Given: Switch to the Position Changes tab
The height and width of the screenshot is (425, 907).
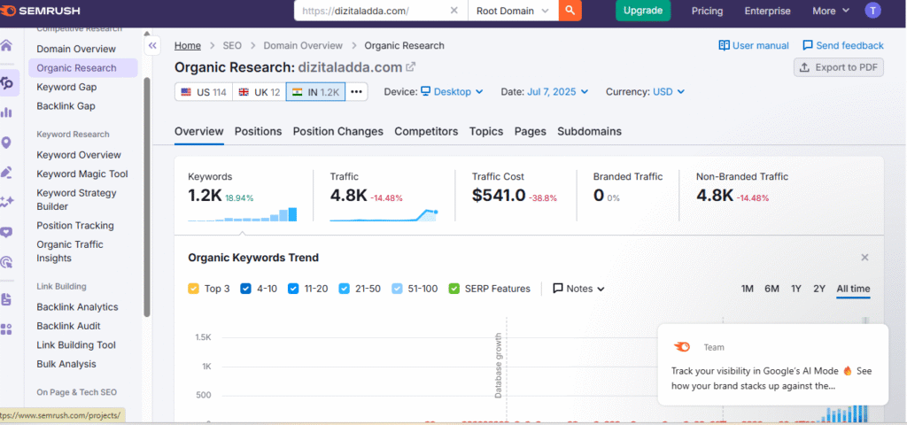Looking at the screenshot, I should tap(337, 131).
